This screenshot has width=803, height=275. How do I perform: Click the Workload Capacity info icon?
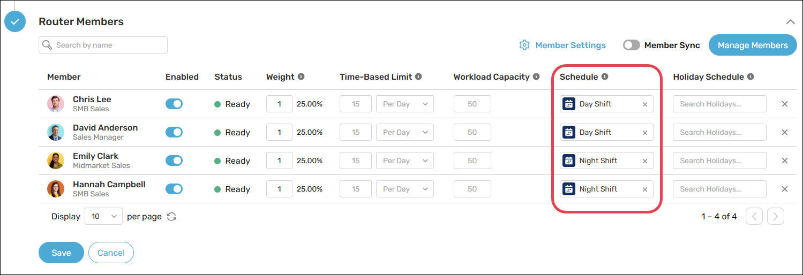[x=536, y=77]
